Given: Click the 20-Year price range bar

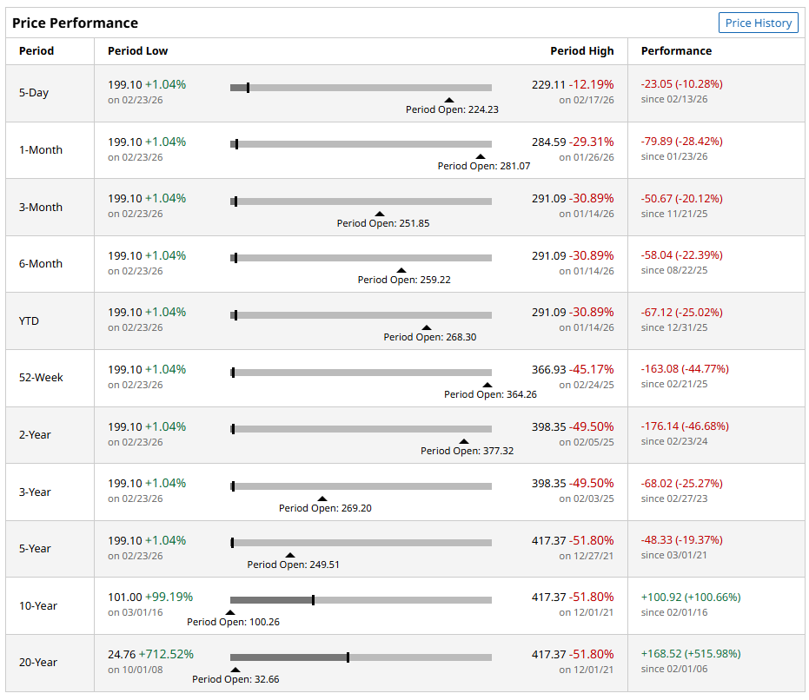Looking at the screenshot, I should 361,657.
